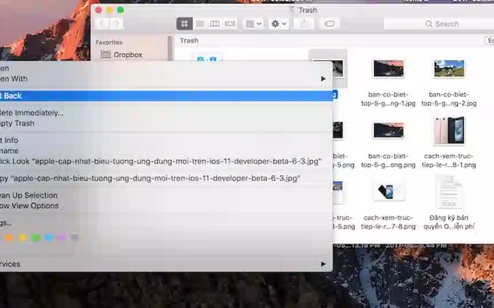Select cach-xem-truc-tiep-le-r...7-8.png thumbnail
Image resolution: width=494 pixels, height=308 pixels.
388,192
